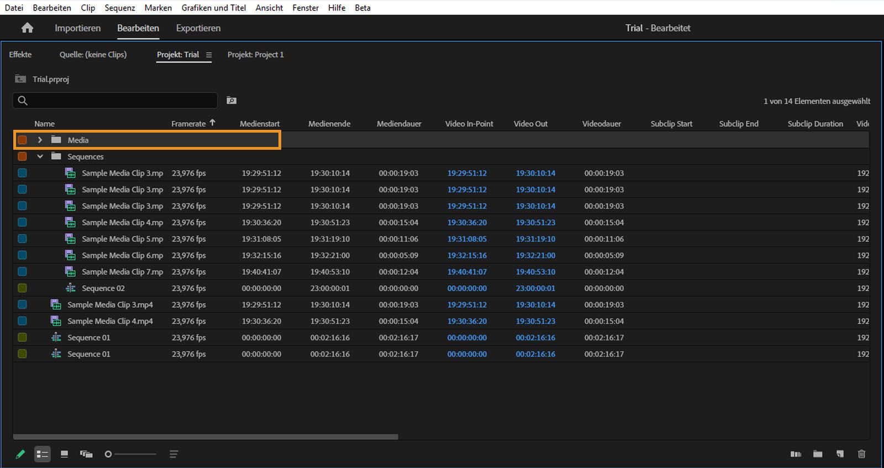Click the find-bin icon beside search field
884x468 pixels.
pyautogui.click(x=231, y=101)
